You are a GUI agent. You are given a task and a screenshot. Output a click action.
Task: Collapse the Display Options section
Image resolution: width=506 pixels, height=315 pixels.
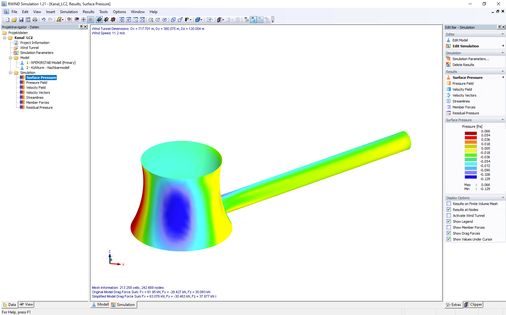tap(503, 198)
